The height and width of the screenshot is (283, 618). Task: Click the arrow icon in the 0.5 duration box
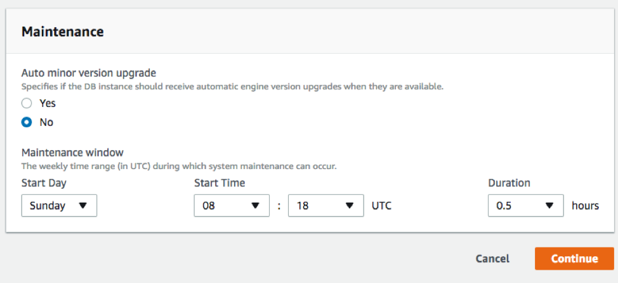[550, 206]
